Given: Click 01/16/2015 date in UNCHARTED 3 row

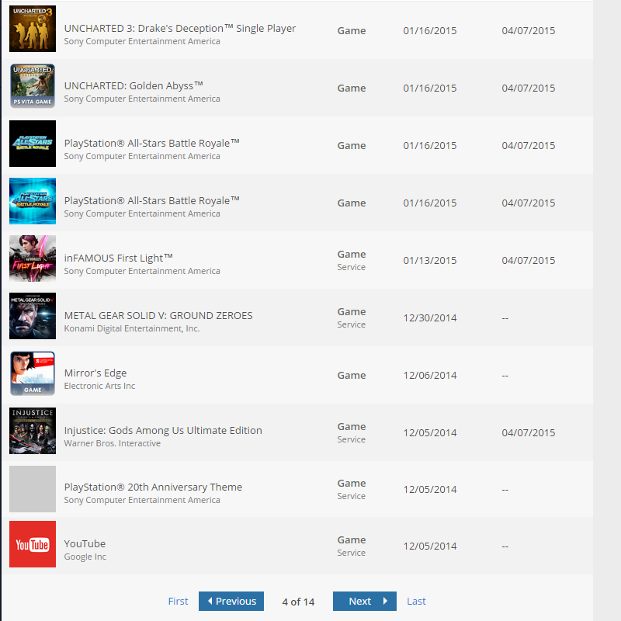Looking at the screenshot, I should click(x=430, y=31).
